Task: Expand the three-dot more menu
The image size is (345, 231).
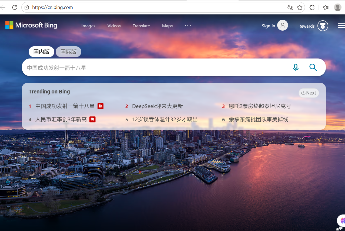Action: (188, 25)
